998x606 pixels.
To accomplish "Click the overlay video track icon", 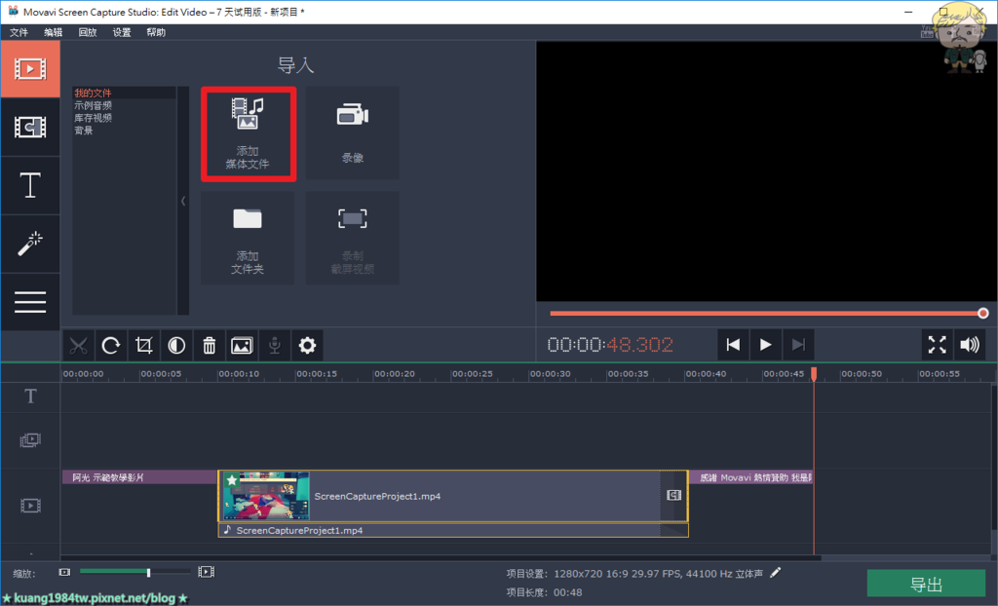I will pyautogui.click(x=30, y=439).
